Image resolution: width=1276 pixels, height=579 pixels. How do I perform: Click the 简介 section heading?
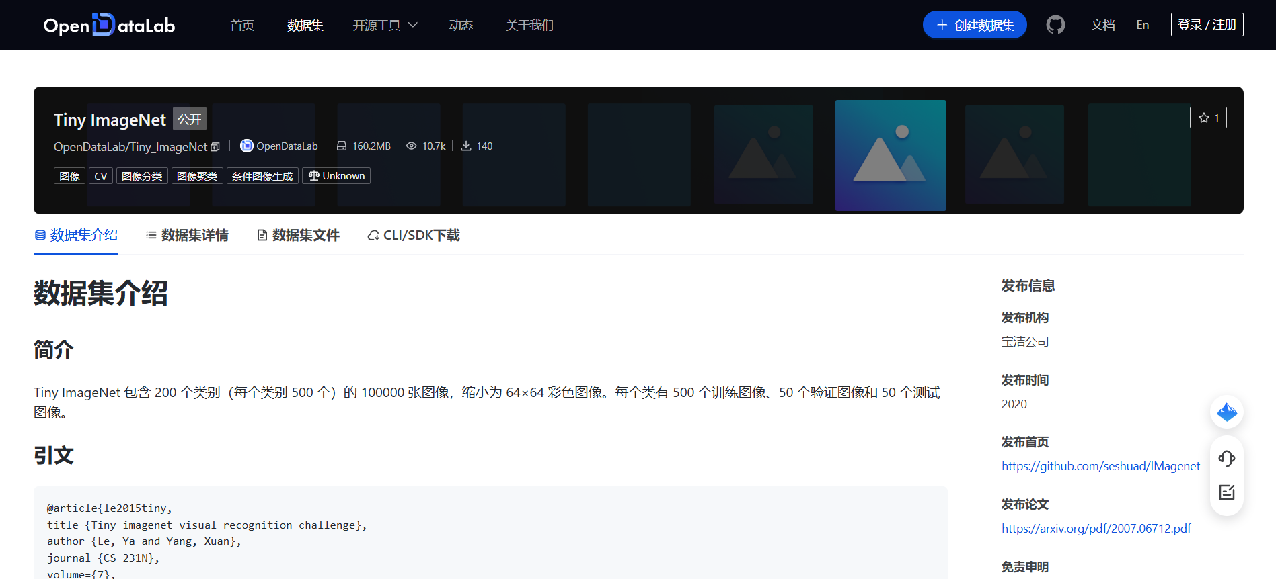coord(54,350)
